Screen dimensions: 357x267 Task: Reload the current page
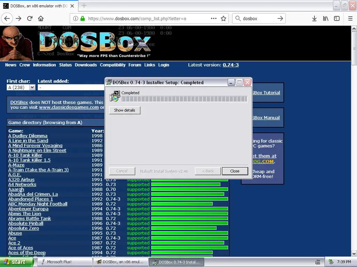(30, 18)
